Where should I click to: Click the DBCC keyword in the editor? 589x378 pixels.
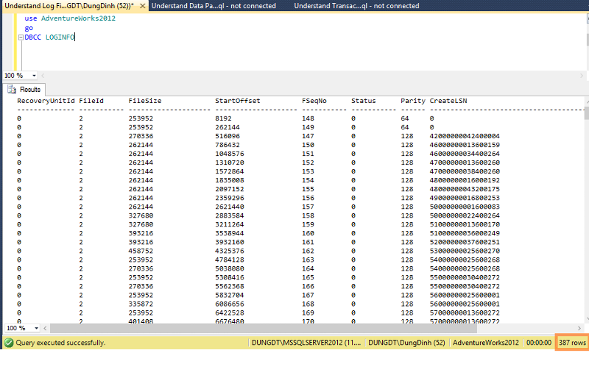[x=32, y=38]
